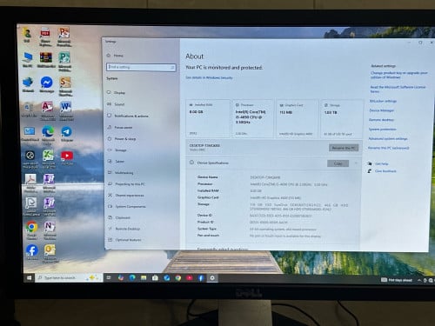Screen dimensions: 435x326
Task: Open Clipboard settings
Action: pyautogui.click(x=119, y=217)
